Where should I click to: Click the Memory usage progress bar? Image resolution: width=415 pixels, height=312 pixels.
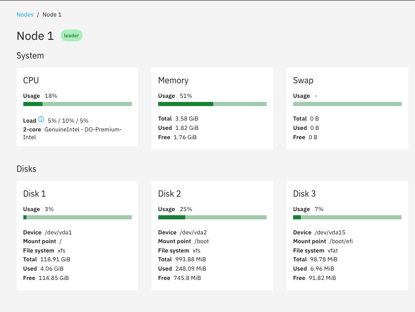click(212, 104)
